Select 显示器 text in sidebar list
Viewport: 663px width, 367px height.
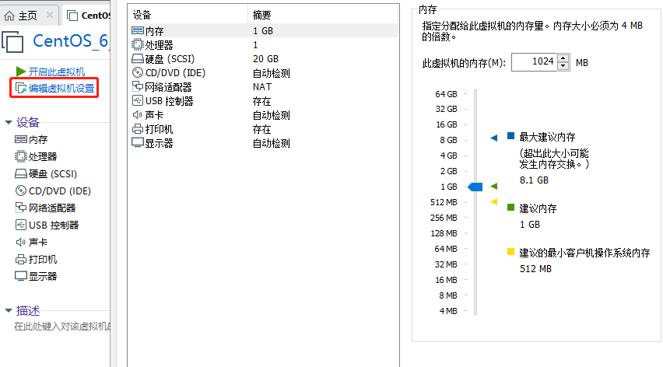click(43, 276)
